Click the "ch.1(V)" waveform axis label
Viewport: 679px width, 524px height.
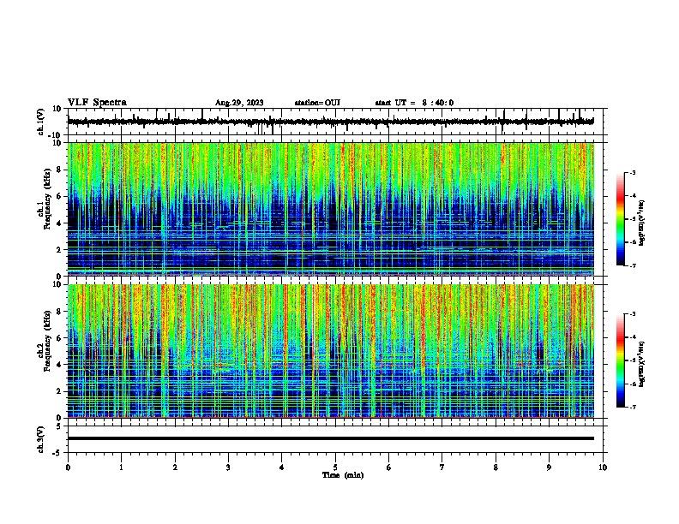[x=41, y=122]
